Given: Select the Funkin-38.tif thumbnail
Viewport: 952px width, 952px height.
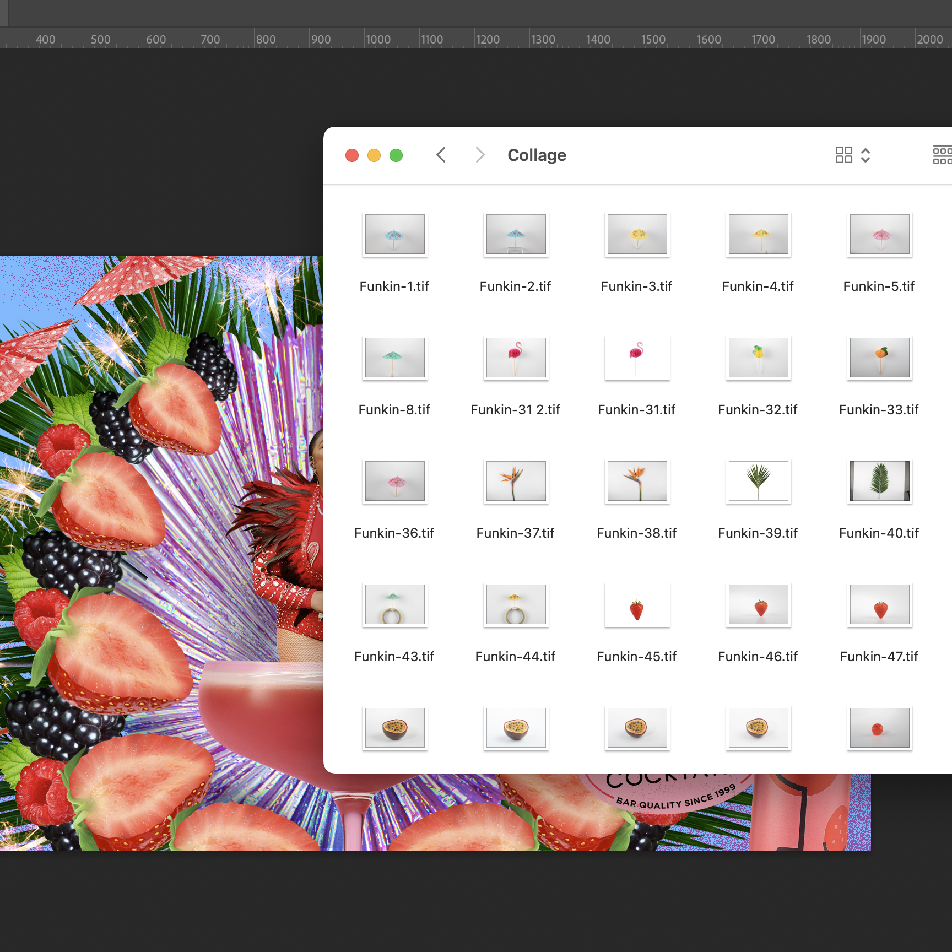Looking at the screenshot, I should click(x=637, y=481).
